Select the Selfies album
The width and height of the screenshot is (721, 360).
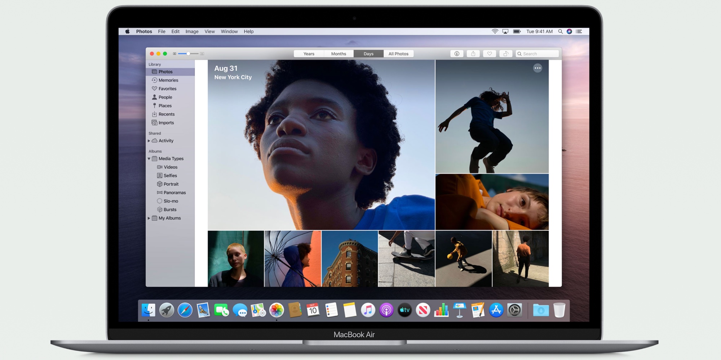[170, 176]
